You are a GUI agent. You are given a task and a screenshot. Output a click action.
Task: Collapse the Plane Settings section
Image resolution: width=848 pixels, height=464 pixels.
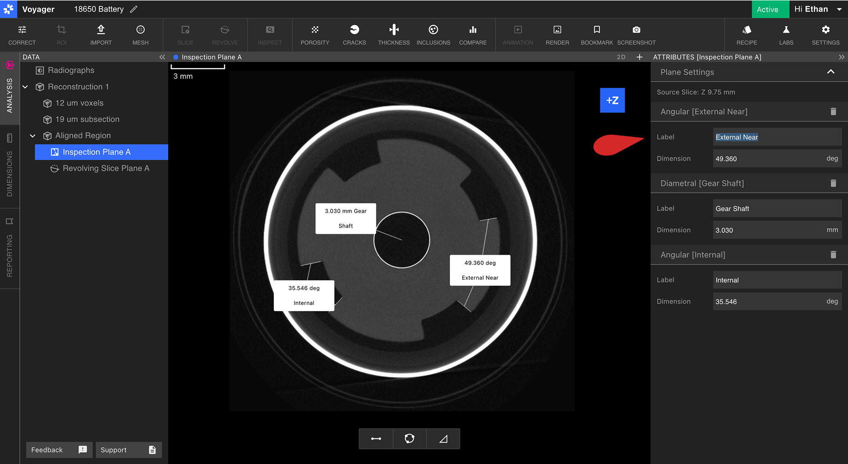tap(831, 72)
